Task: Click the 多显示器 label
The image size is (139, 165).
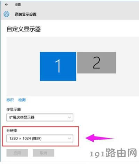Action: coord(14,109)
